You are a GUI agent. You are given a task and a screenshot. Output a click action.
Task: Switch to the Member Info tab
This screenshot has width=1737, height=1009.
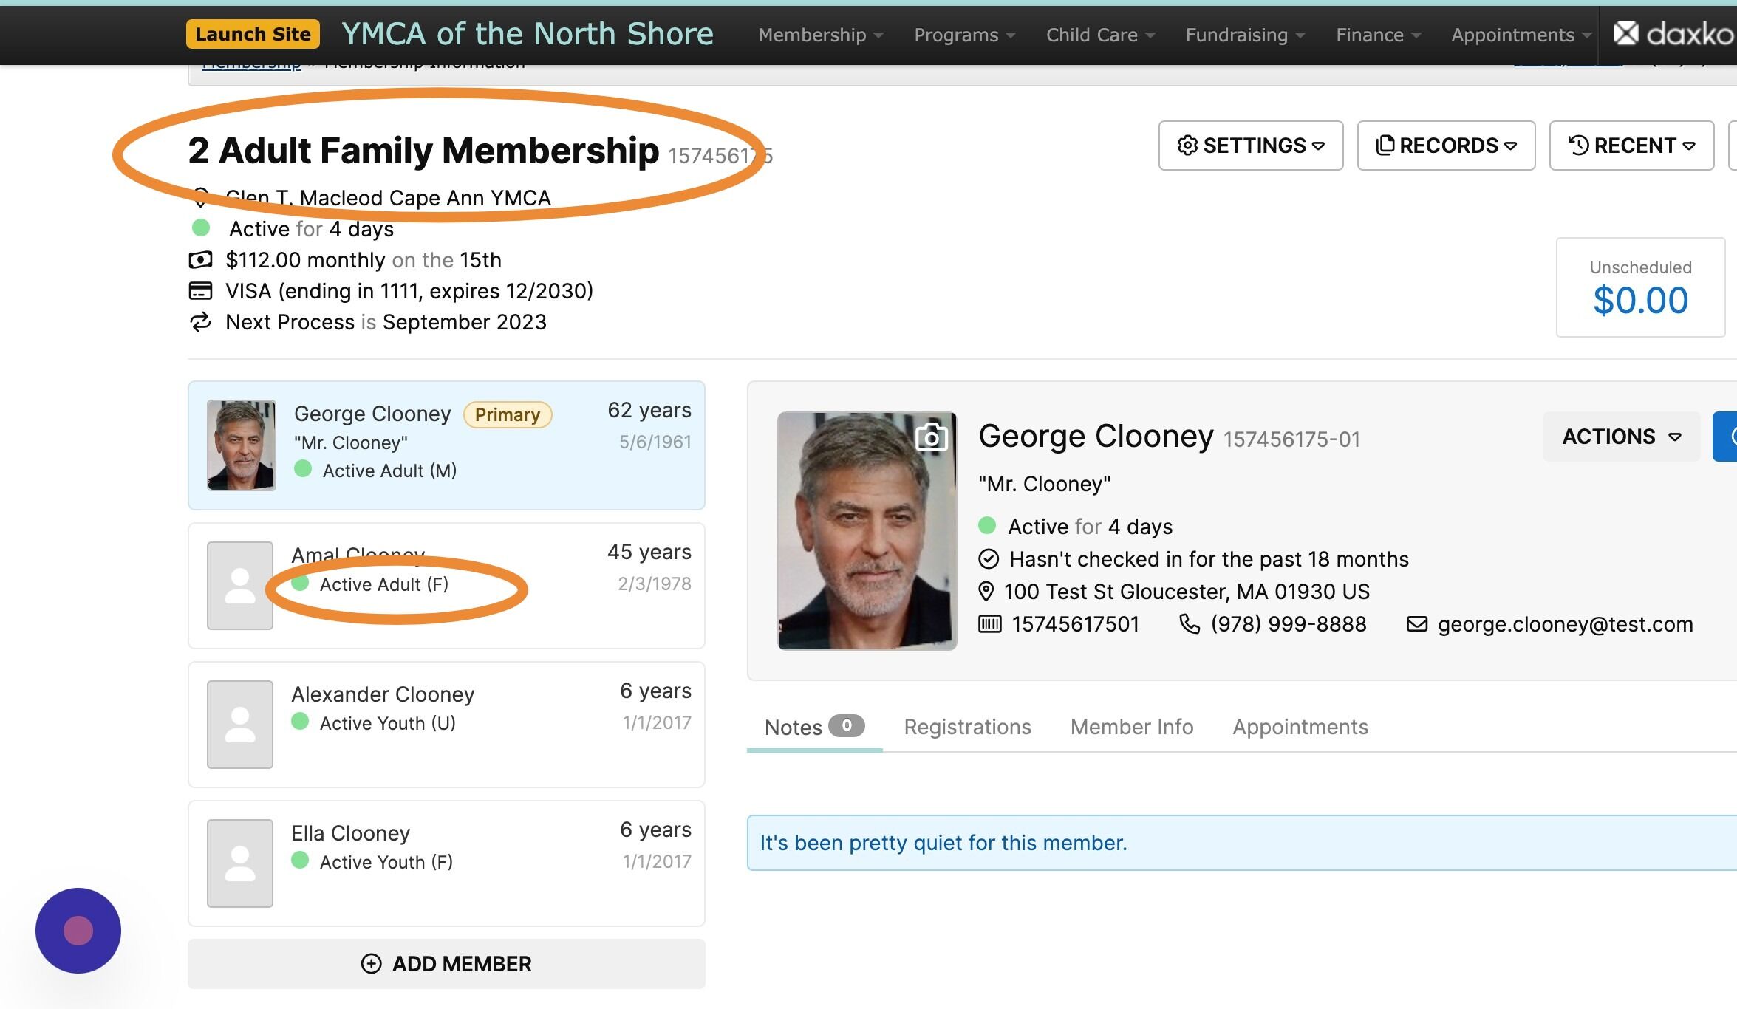click(x=1132, y=728)
